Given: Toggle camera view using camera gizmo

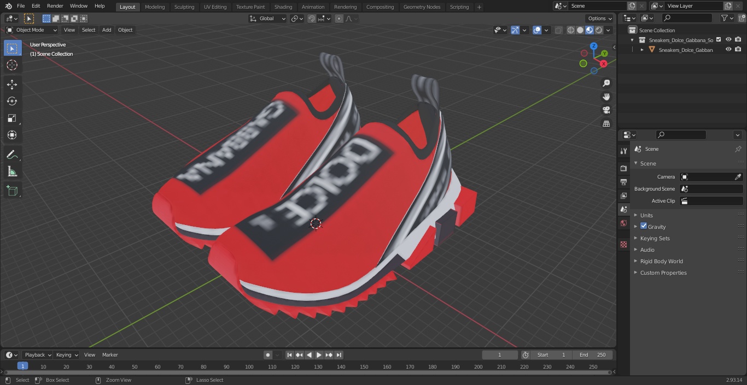Looking at the screenshot, I should click(x=606, y=110).
